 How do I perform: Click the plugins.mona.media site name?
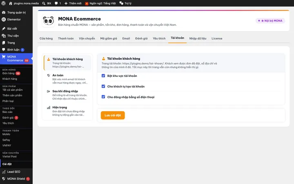(26, 3)
